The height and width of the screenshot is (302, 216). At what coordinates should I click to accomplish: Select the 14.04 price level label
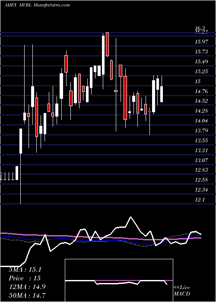202,121
